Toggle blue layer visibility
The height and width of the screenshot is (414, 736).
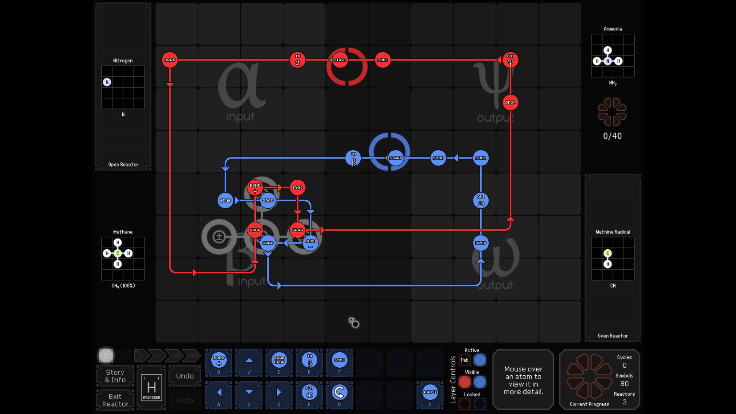pyautogui.click(x=480, y=382)
